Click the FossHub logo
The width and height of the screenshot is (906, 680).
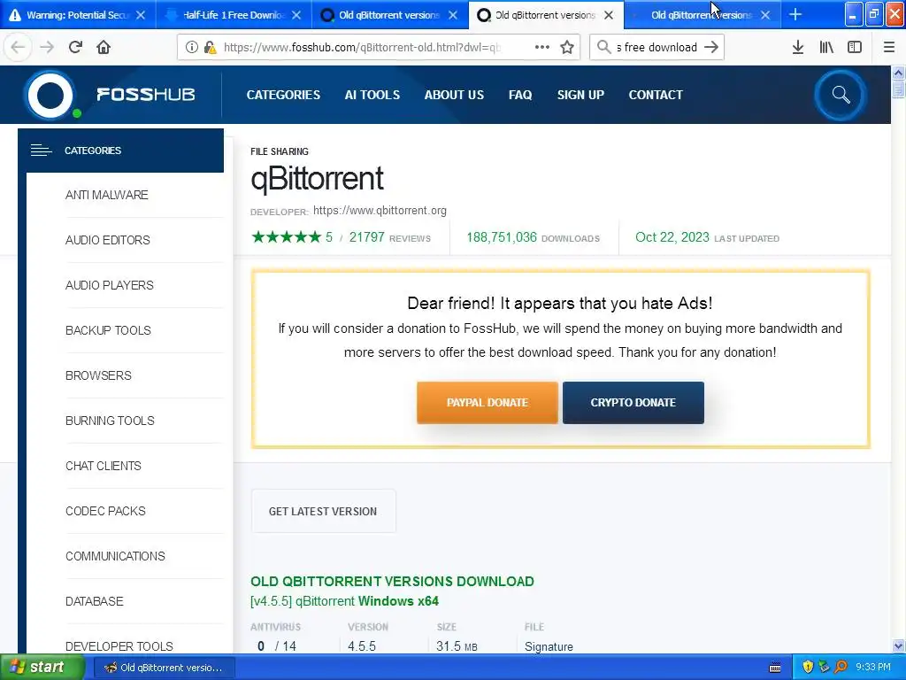(110, 95)
